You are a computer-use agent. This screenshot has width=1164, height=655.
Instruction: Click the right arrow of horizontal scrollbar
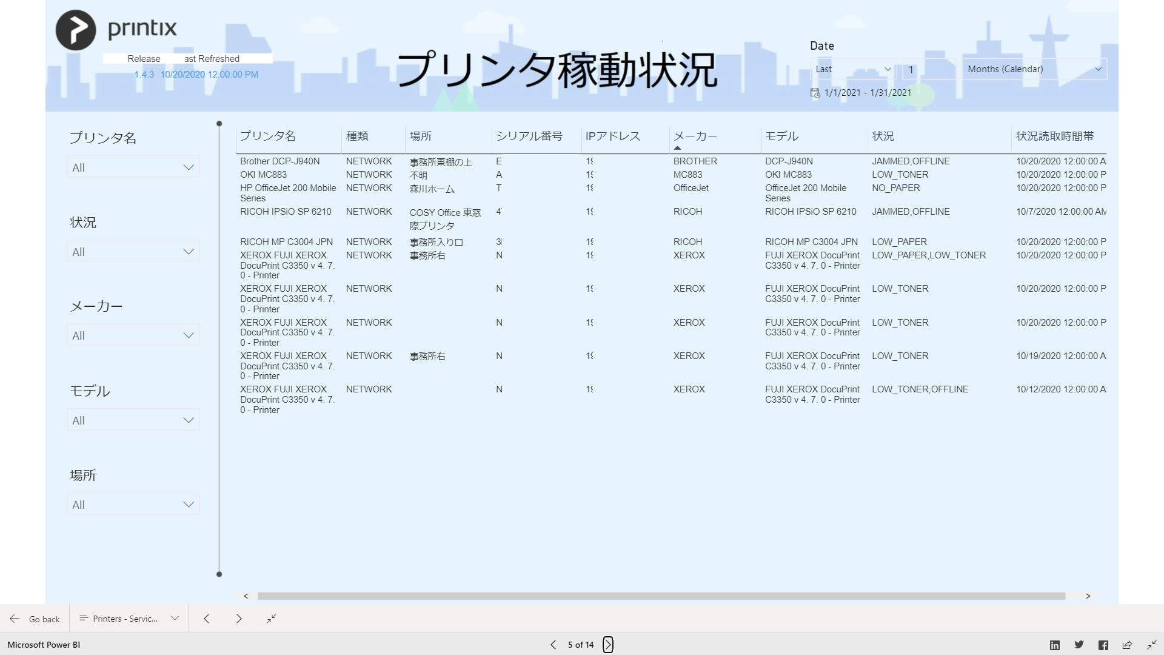(1088, 596)
